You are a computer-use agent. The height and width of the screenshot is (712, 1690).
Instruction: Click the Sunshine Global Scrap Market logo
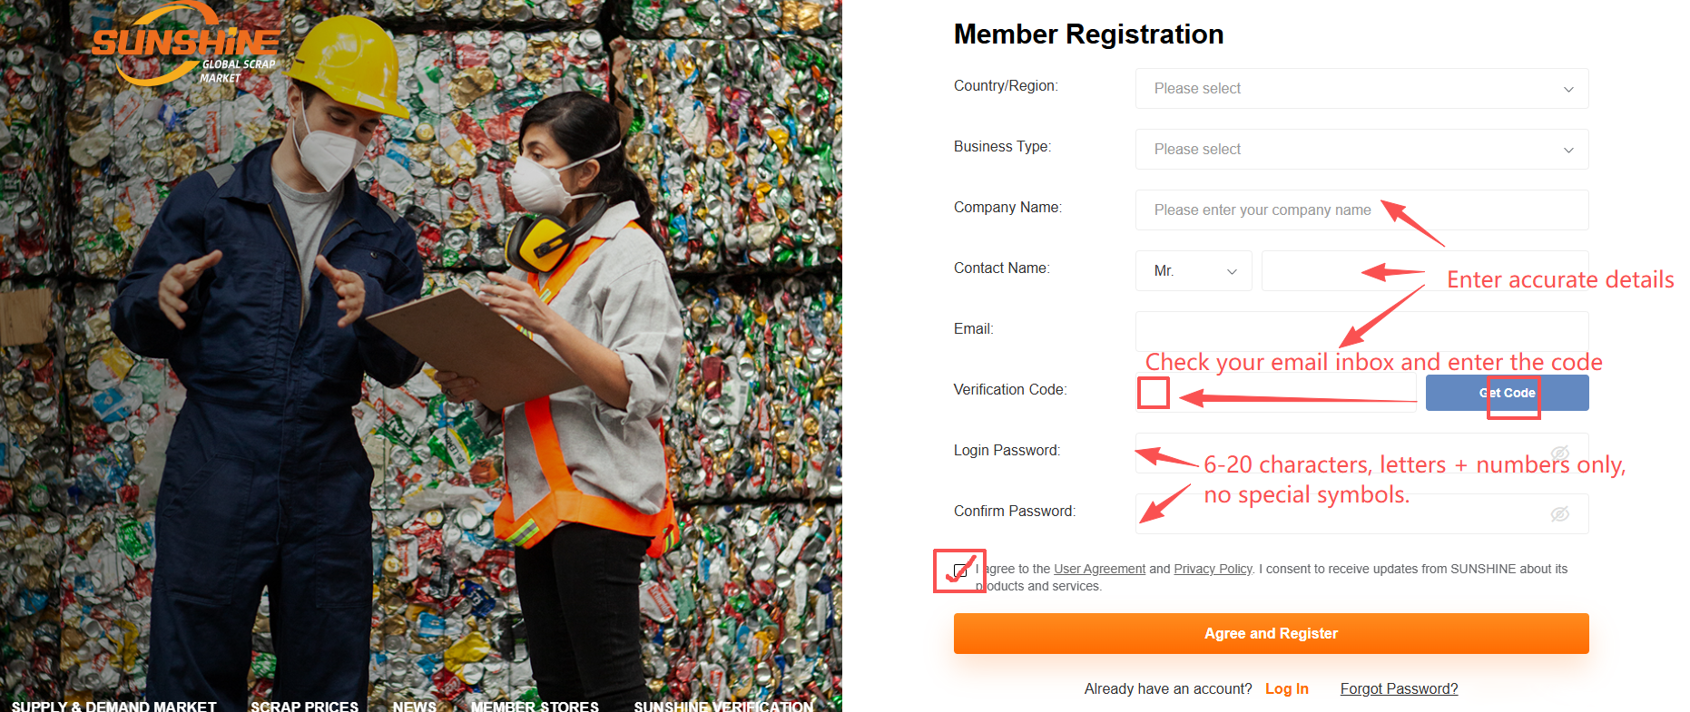tap(186, 47)
